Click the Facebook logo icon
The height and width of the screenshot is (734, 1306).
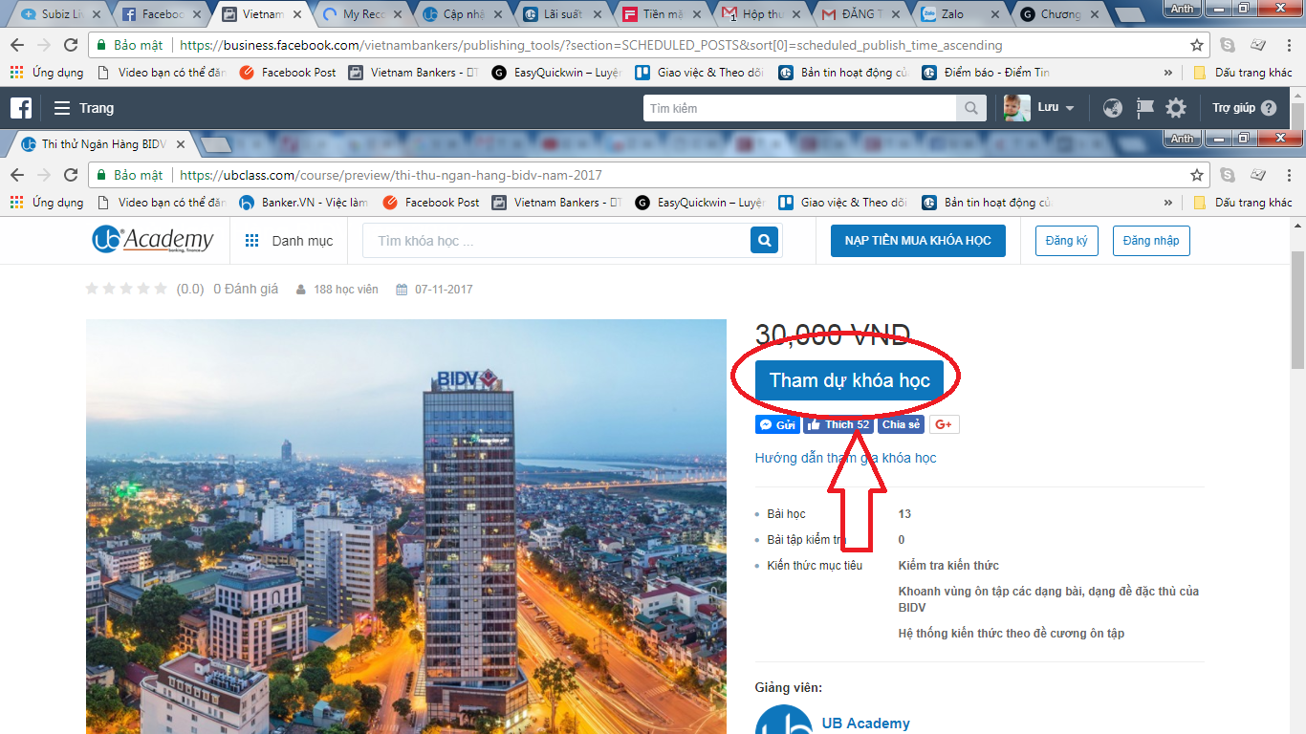point(21,108)
